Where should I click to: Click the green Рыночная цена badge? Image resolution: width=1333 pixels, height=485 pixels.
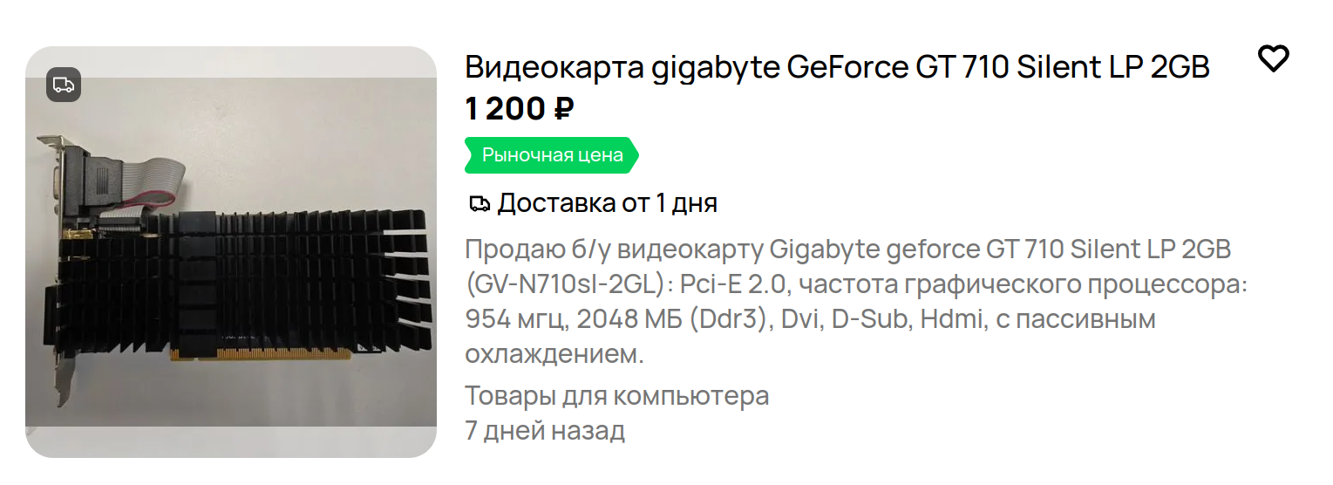(x=552, y=155)
